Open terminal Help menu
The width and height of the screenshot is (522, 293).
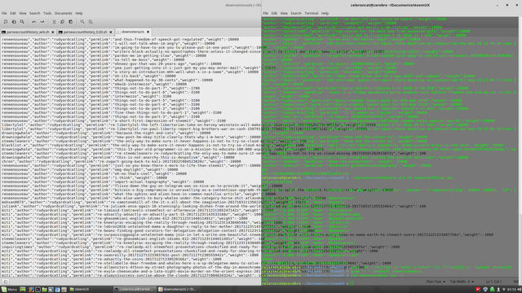tap(325, 13)
